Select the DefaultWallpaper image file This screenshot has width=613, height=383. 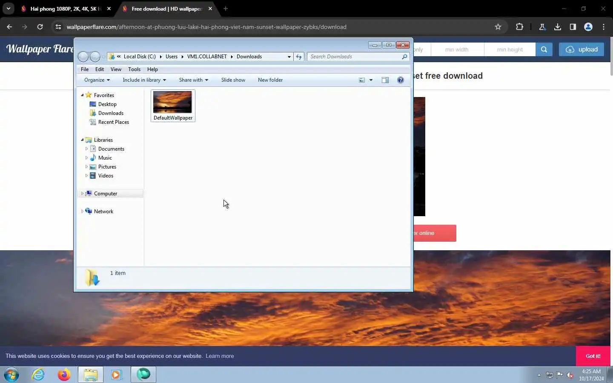tap(173, 106)
